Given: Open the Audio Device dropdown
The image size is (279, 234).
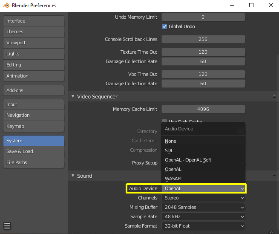Looking at the screenshot, I should pyautogui.click(x=203, y=188).
